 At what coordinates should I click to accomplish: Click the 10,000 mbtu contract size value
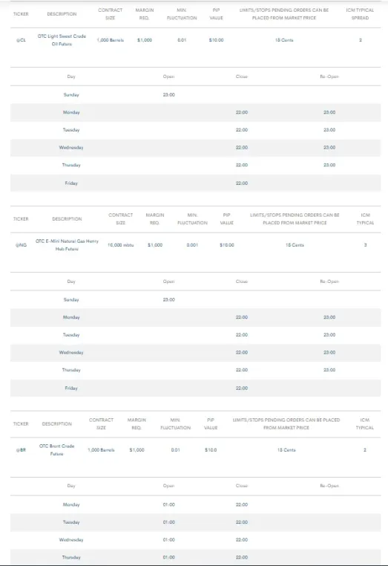(x=120, y=245)
